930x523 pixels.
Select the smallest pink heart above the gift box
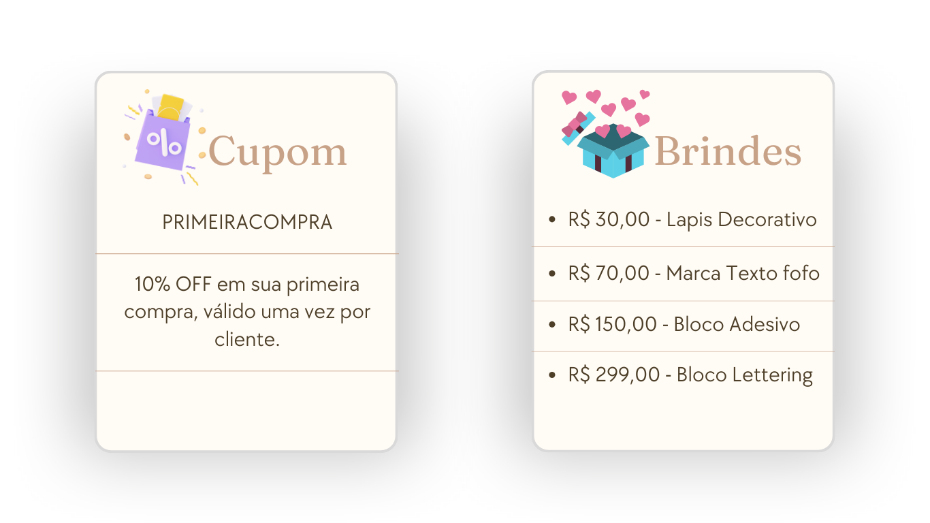coord(644,94)
